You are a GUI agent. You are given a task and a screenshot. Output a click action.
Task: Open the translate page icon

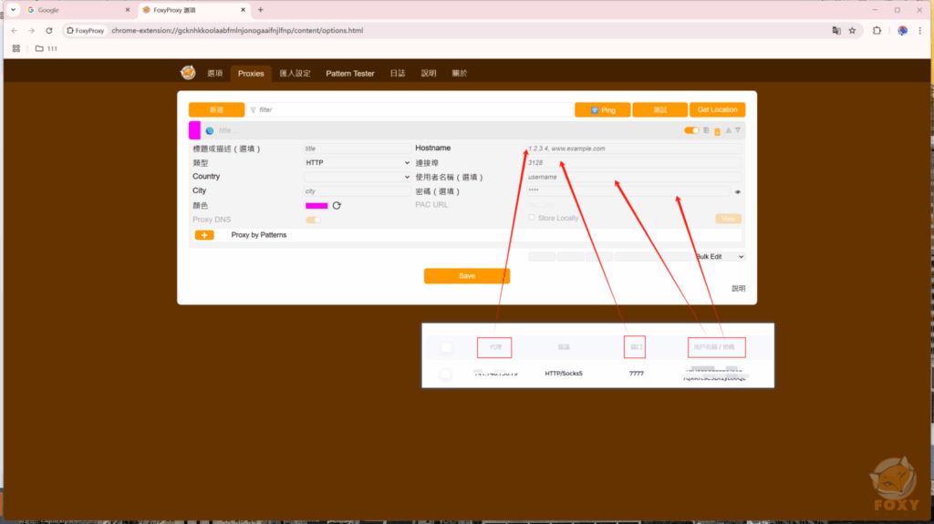[836, 30]
